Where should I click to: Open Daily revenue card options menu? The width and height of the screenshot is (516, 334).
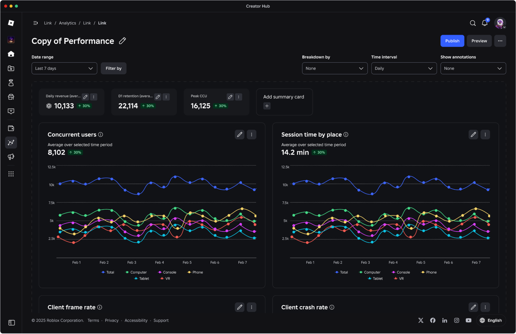pyautogui.click(x=93, y=97)
